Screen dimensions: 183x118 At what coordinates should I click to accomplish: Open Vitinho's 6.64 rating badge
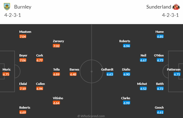coord(56,103)
